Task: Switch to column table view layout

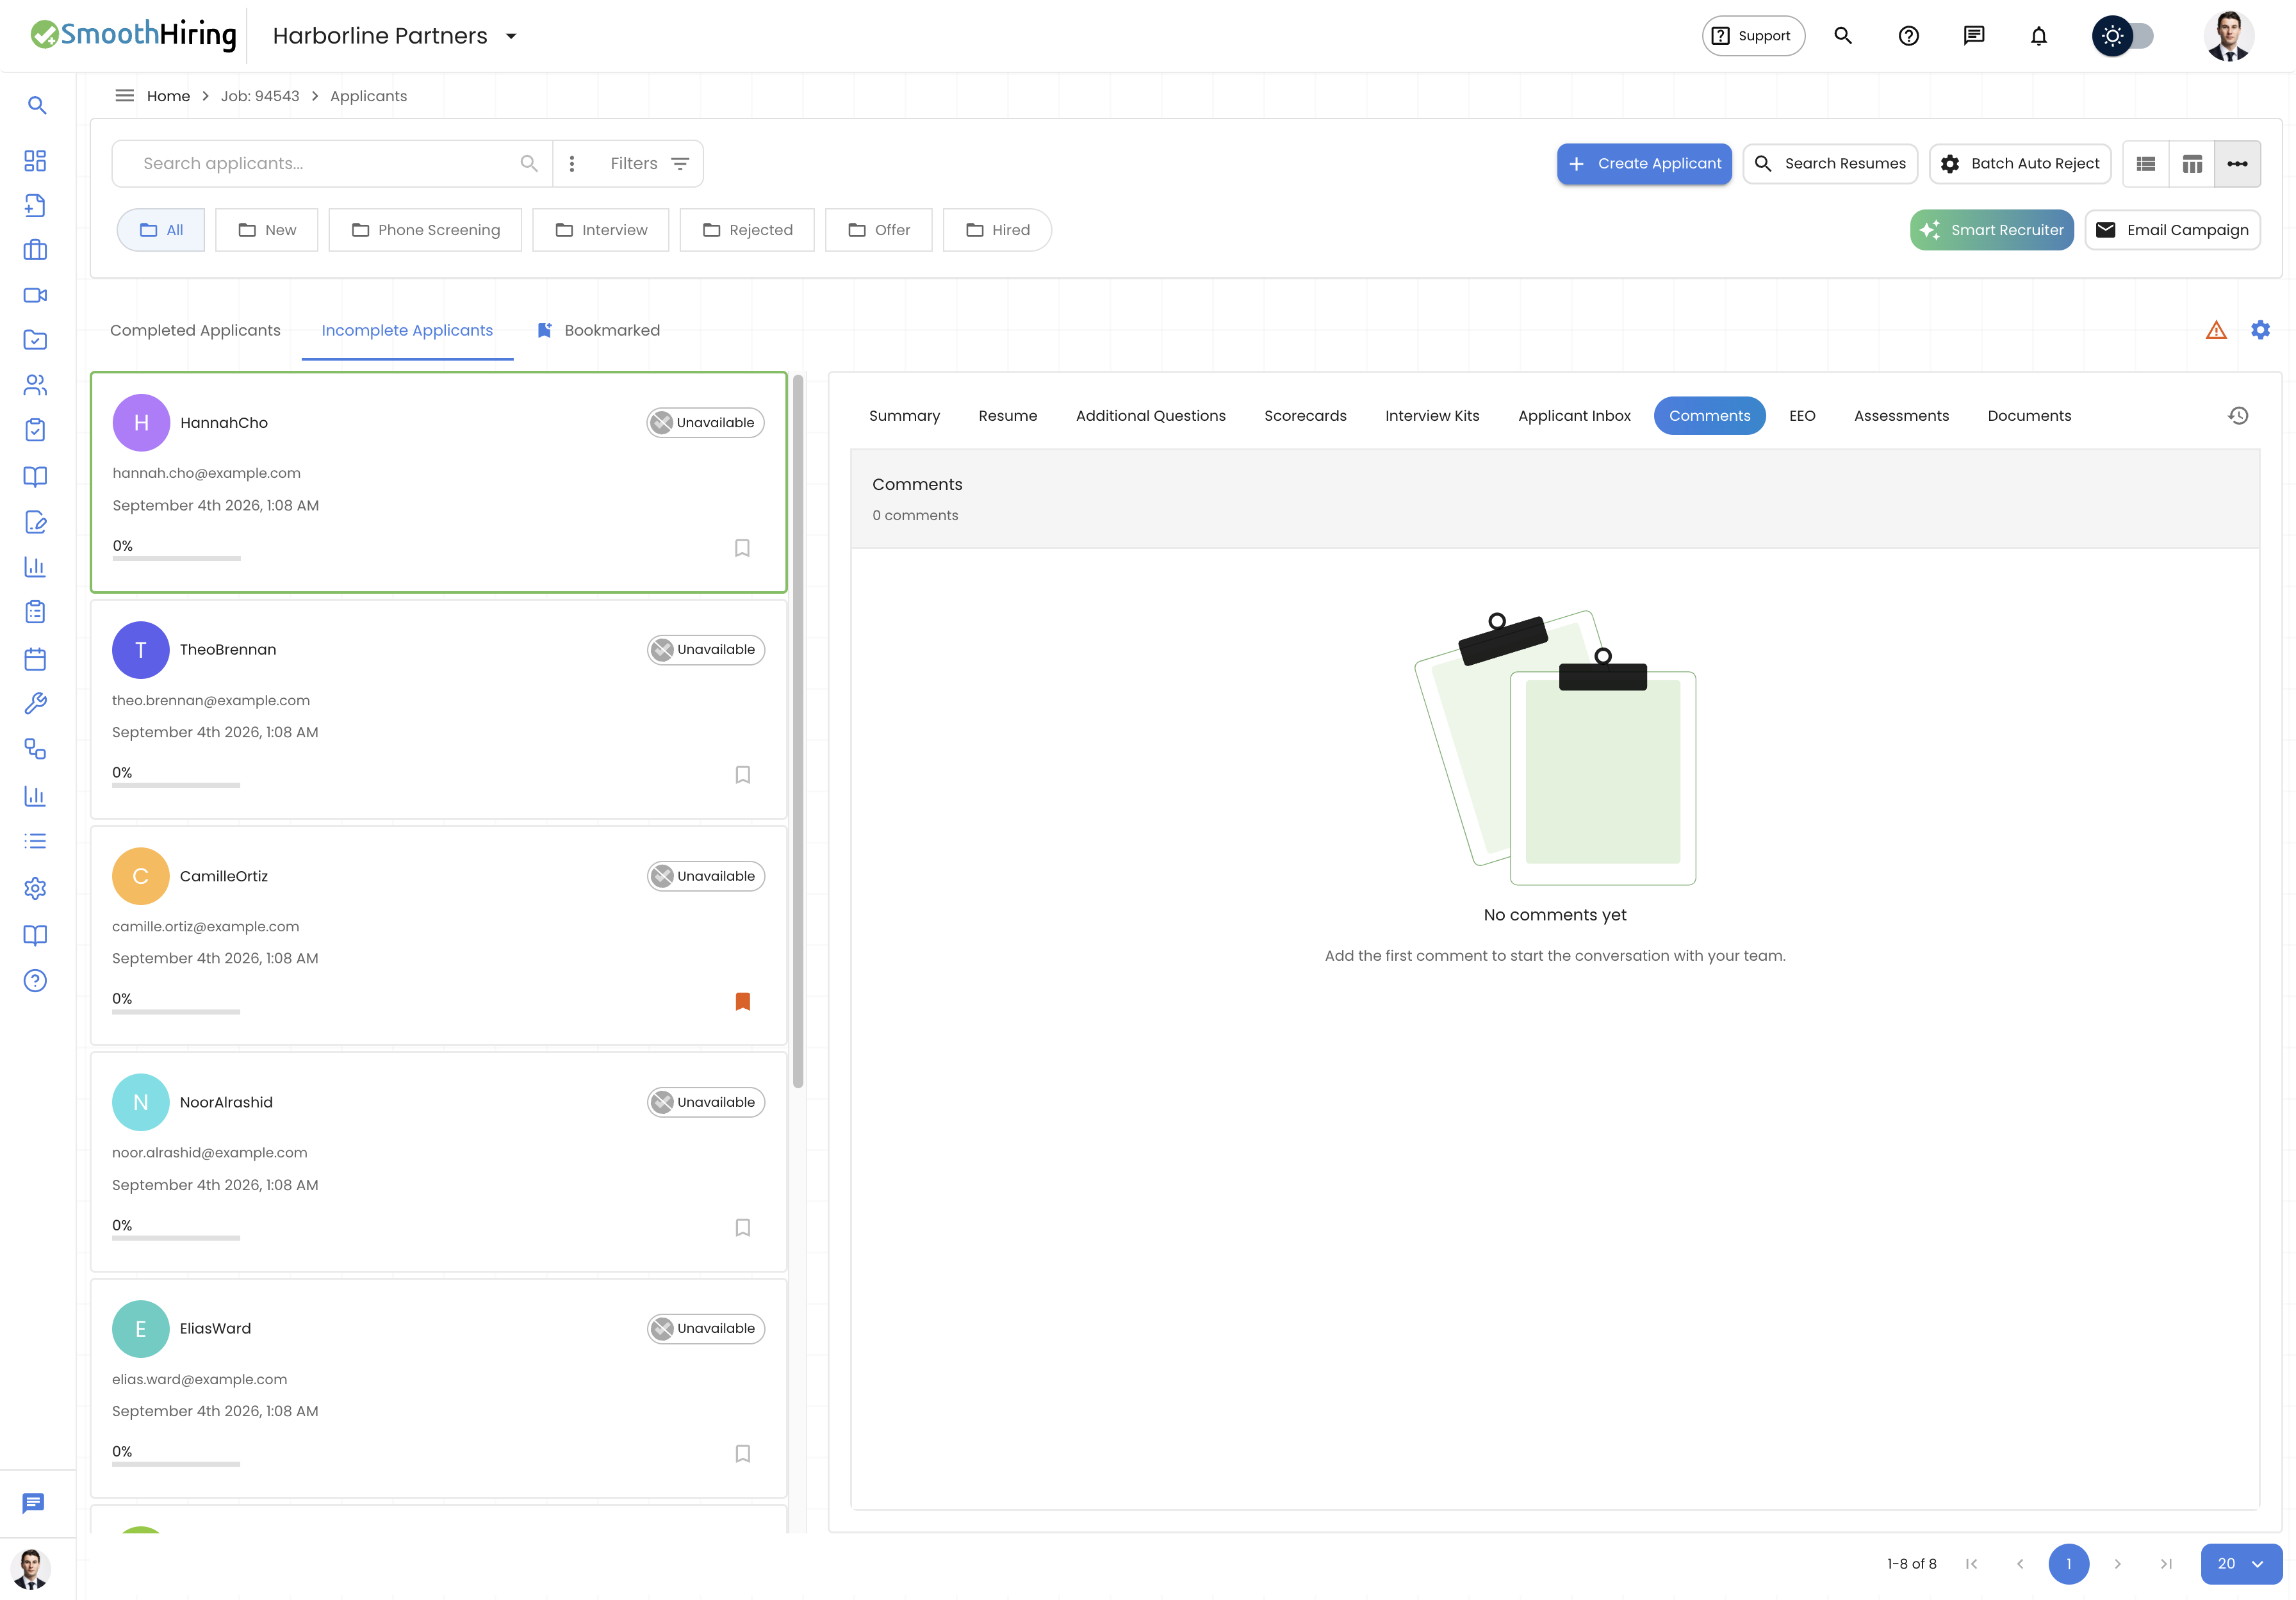Action: (x=2192, y=164)
